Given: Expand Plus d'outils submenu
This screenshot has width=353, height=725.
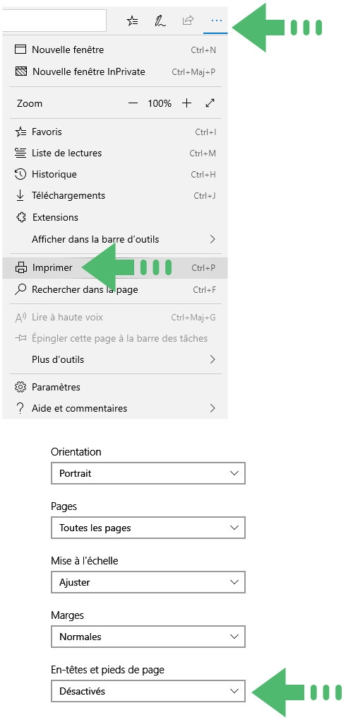Looking at the screenshot, I should [x=115, y=359].
